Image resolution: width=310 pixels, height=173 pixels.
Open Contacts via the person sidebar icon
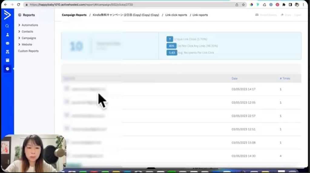[x=7, y=35]
